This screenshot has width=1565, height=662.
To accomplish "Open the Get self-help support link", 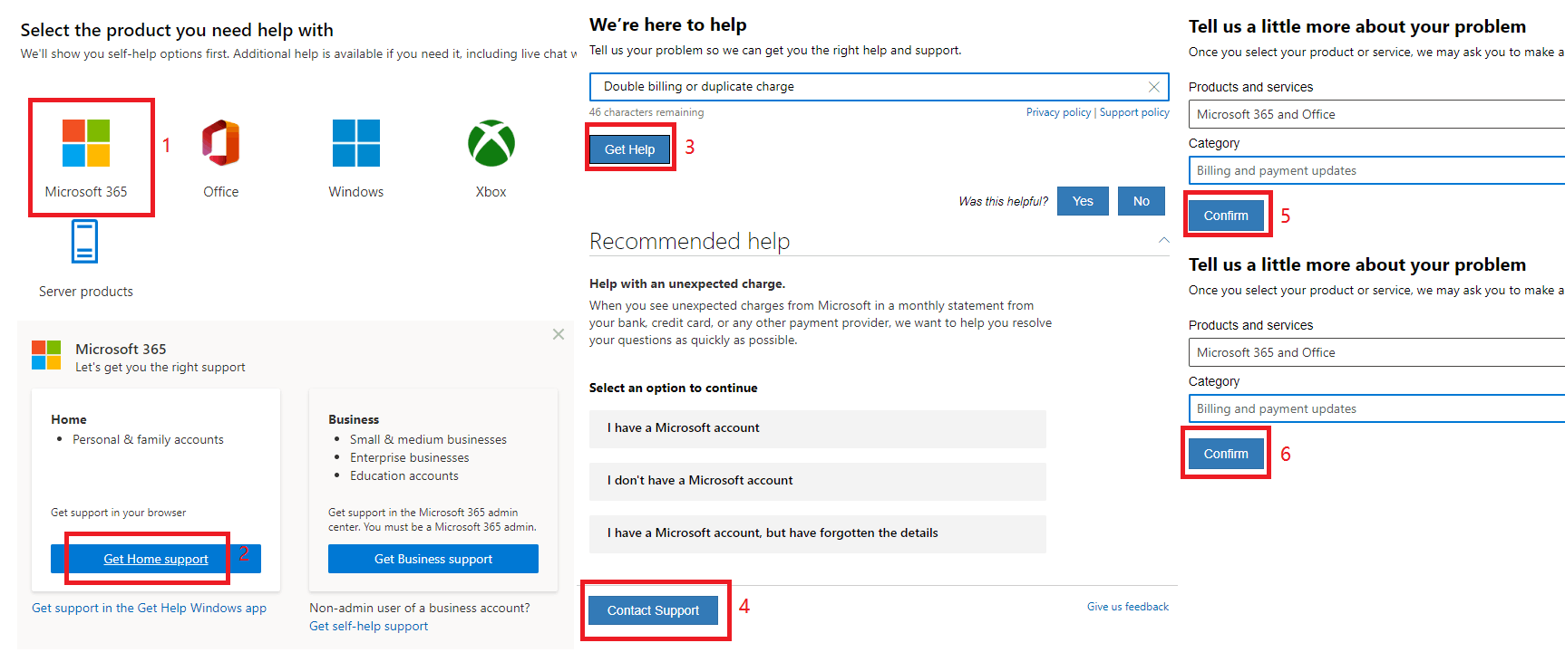I will point(368,626).
